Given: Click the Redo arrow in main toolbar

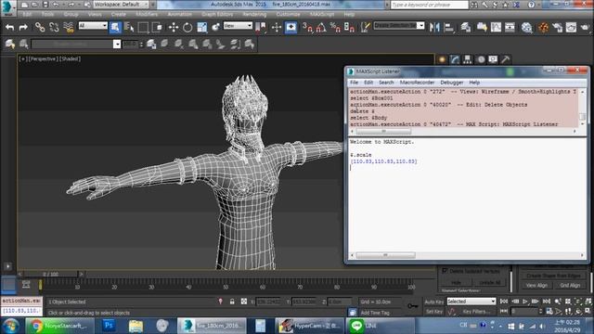Looking at the screenshot, I should [x=23, y=27].
